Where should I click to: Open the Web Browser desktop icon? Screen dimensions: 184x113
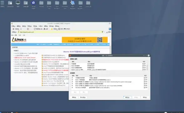point(73,3)
